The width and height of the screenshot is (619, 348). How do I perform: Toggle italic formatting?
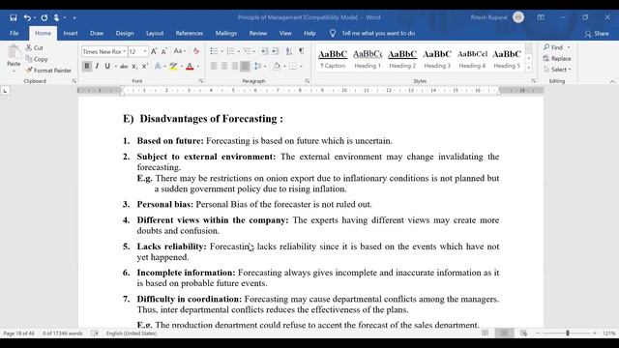97,67
